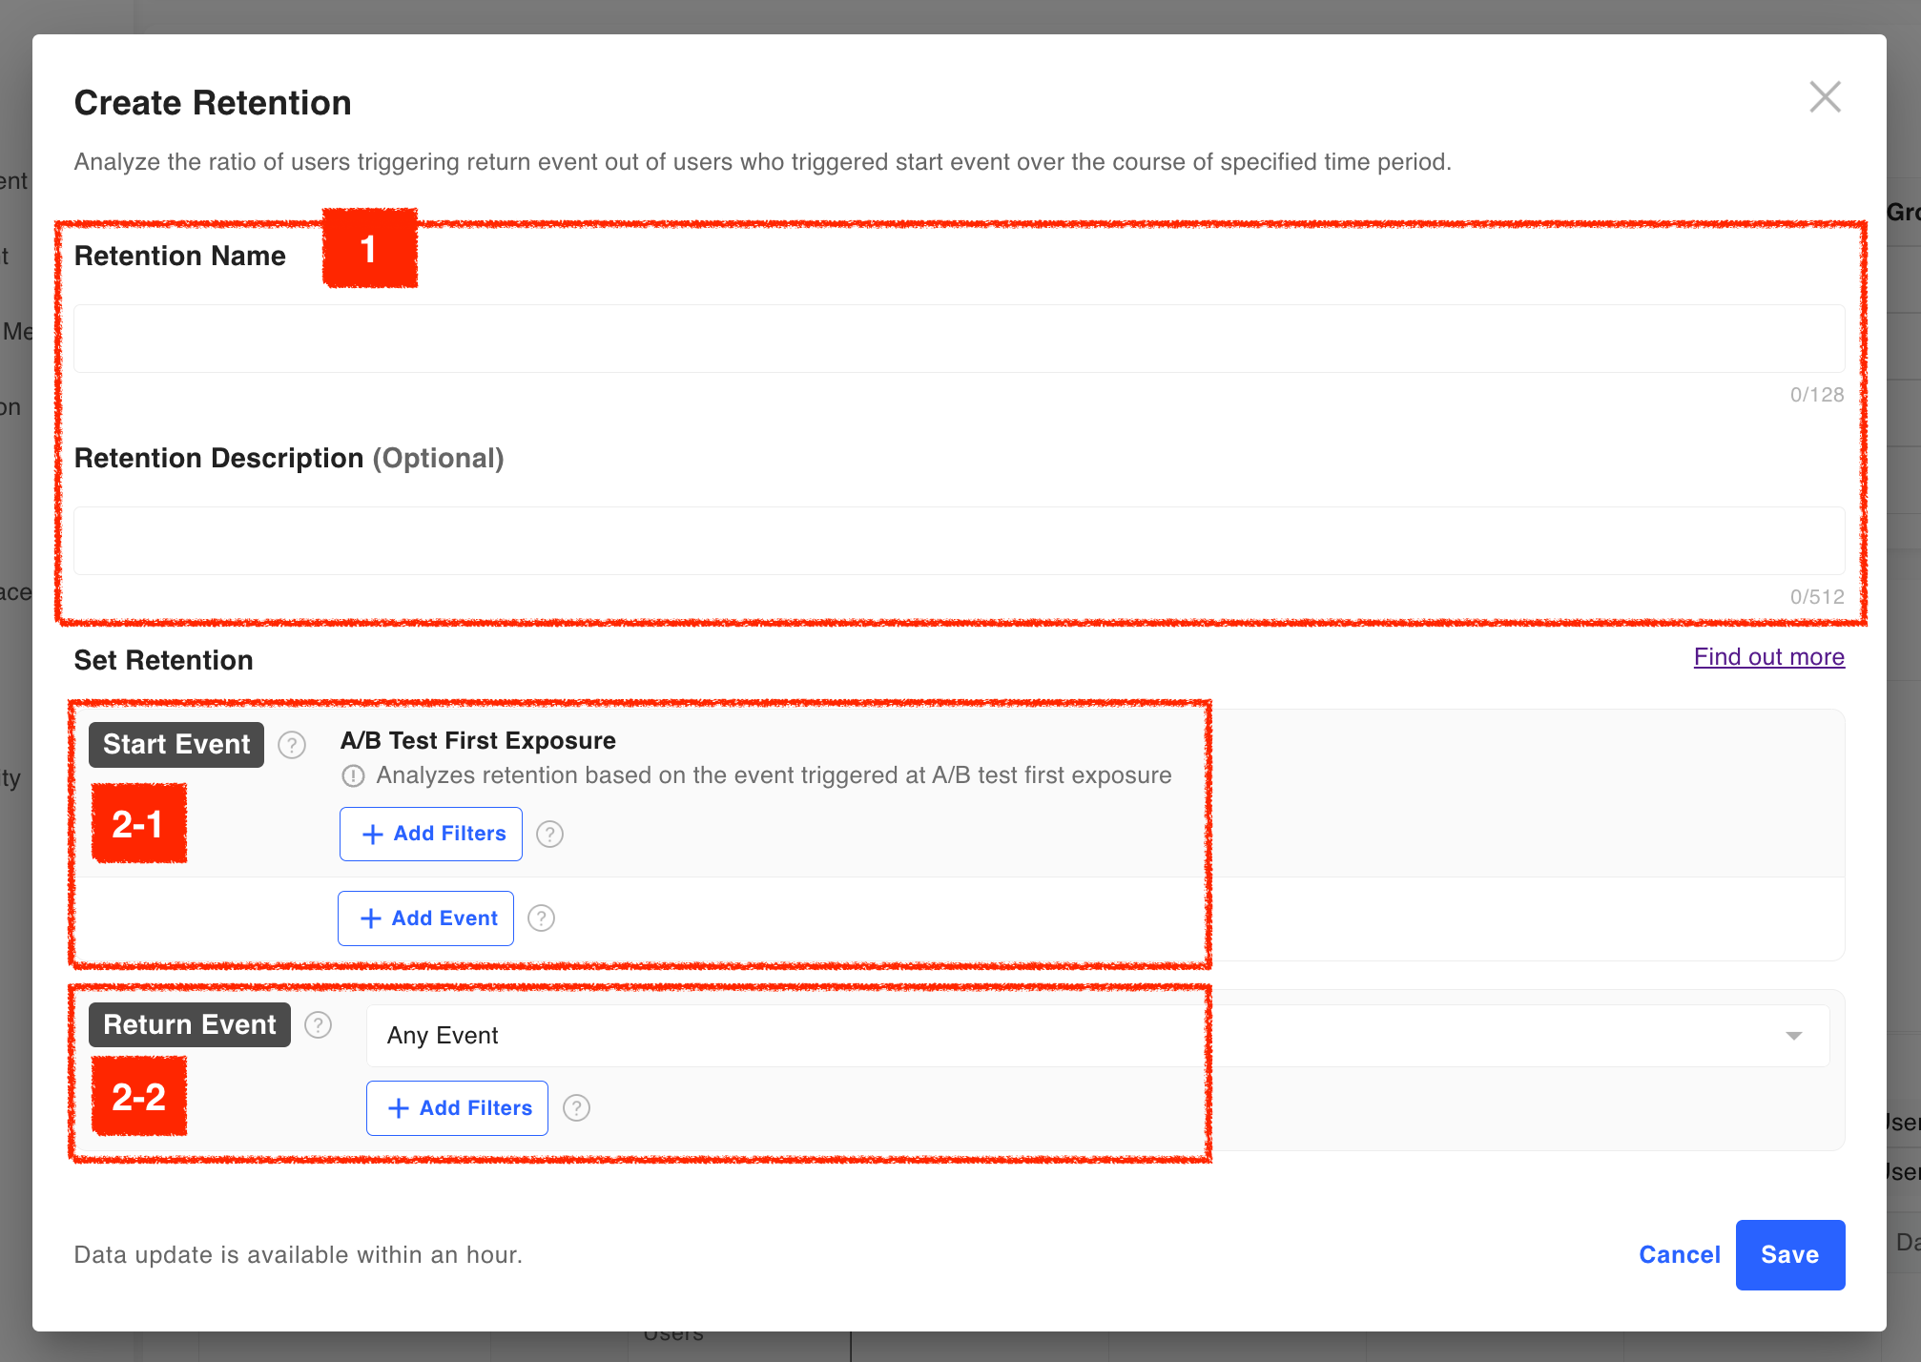The image size is (1921, 1362).
Task: Focus the Retention Description input field
Action: (959, 541)
